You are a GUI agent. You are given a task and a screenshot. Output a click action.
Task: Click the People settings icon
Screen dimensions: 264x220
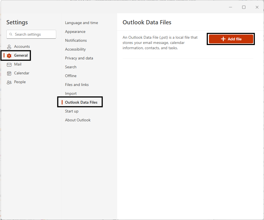(9, 82)
